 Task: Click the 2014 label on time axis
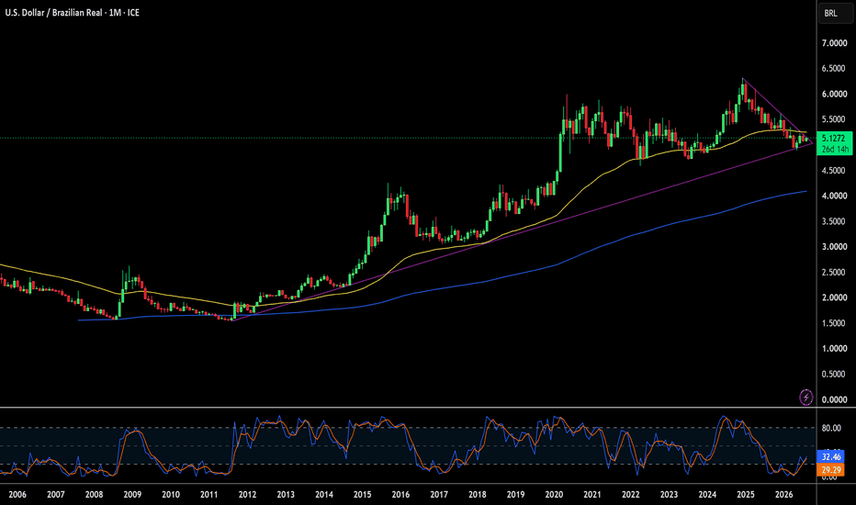pos(324,495)
